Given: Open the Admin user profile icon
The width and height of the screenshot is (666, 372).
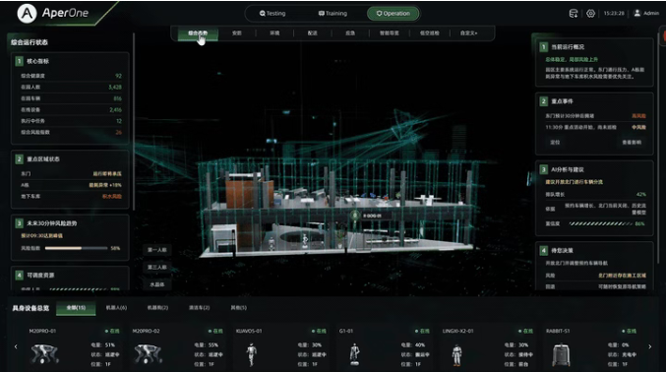Looking at the screenshot, I should tap(637, 13).
